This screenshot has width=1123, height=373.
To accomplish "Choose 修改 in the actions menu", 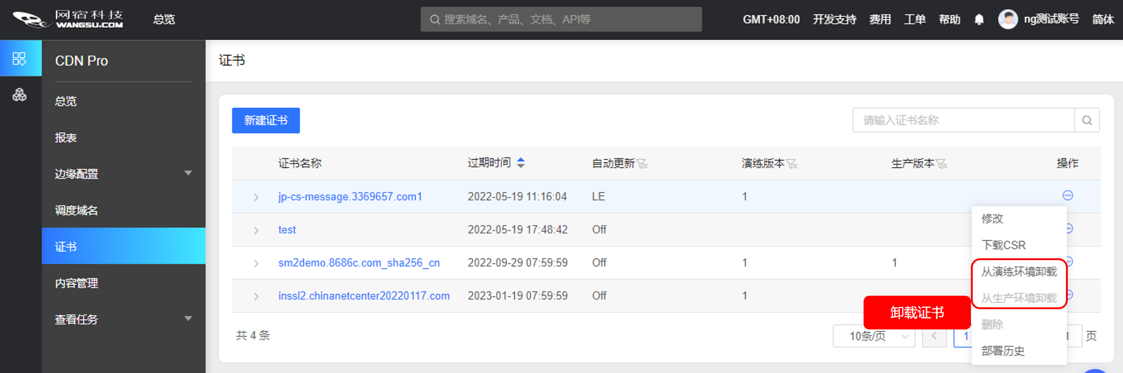I will tap(992, 218).
